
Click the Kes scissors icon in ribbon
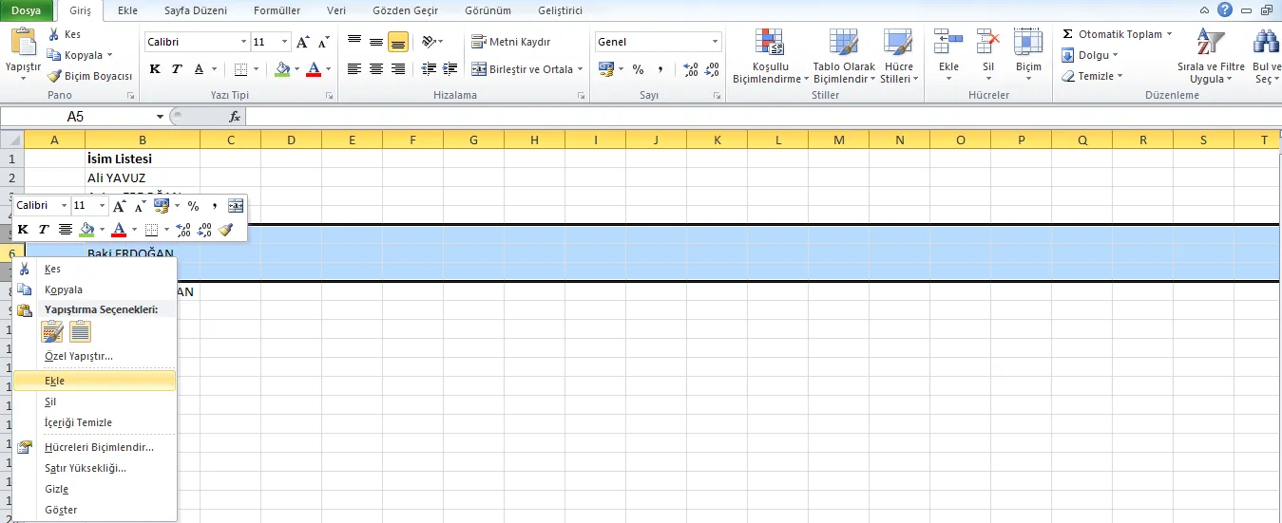[x=54, y=34]
